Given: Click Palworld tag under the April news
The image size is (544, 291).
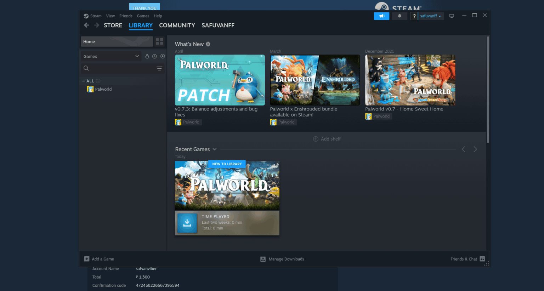Looking at the screenshot, I should click(x=188, y=122).
